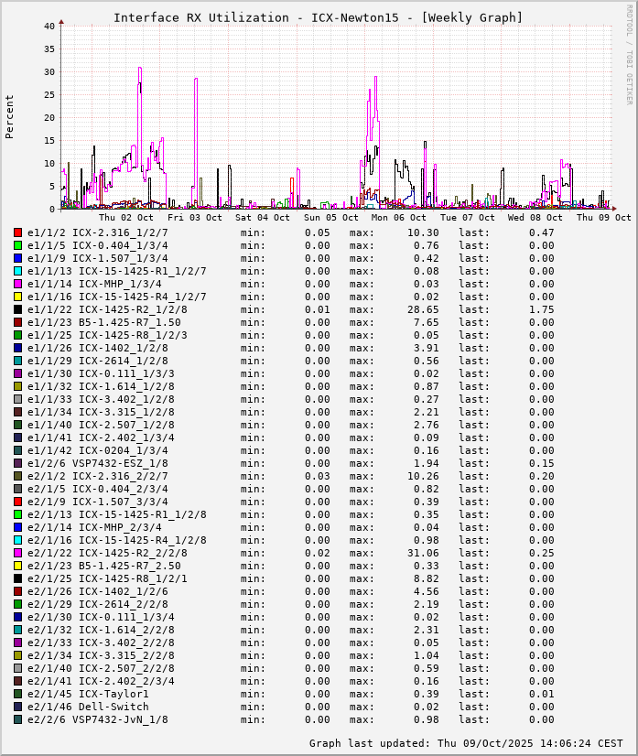Click the black swatch beside e1/1/22 ICX-1425-R2_1/2/8
638x756 pixels.
17,309
